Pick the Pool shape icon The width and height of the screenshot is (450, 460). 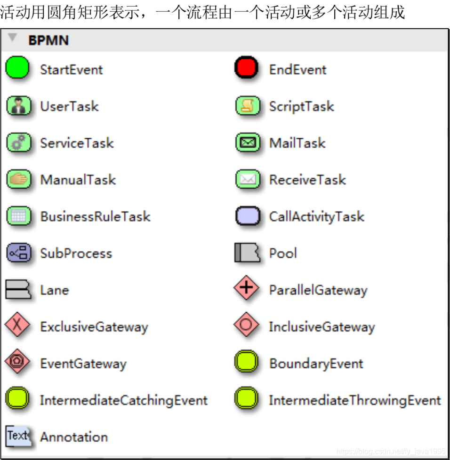point(247,252)
